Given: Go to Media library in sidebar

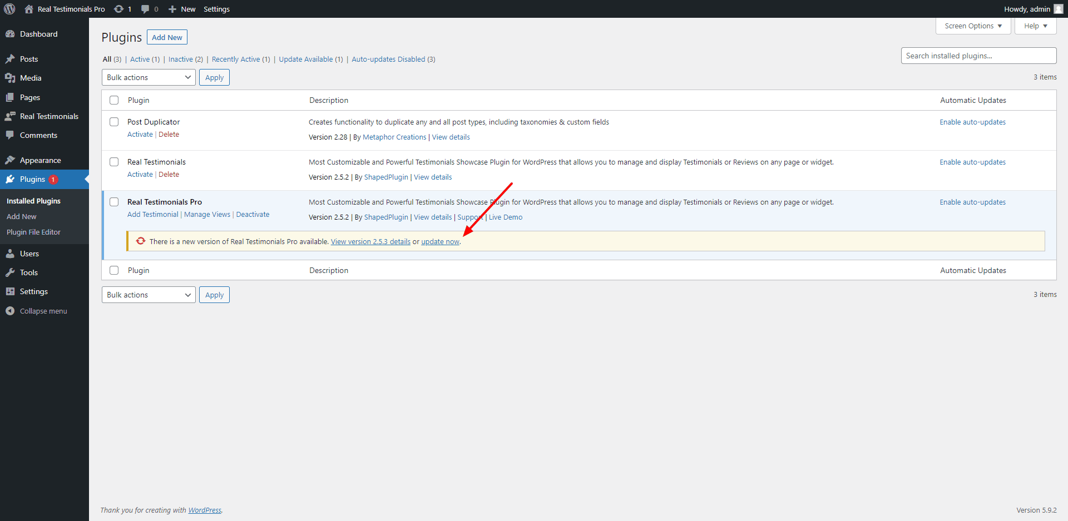Looking at the screenshot, I should (x=31, y=78).
